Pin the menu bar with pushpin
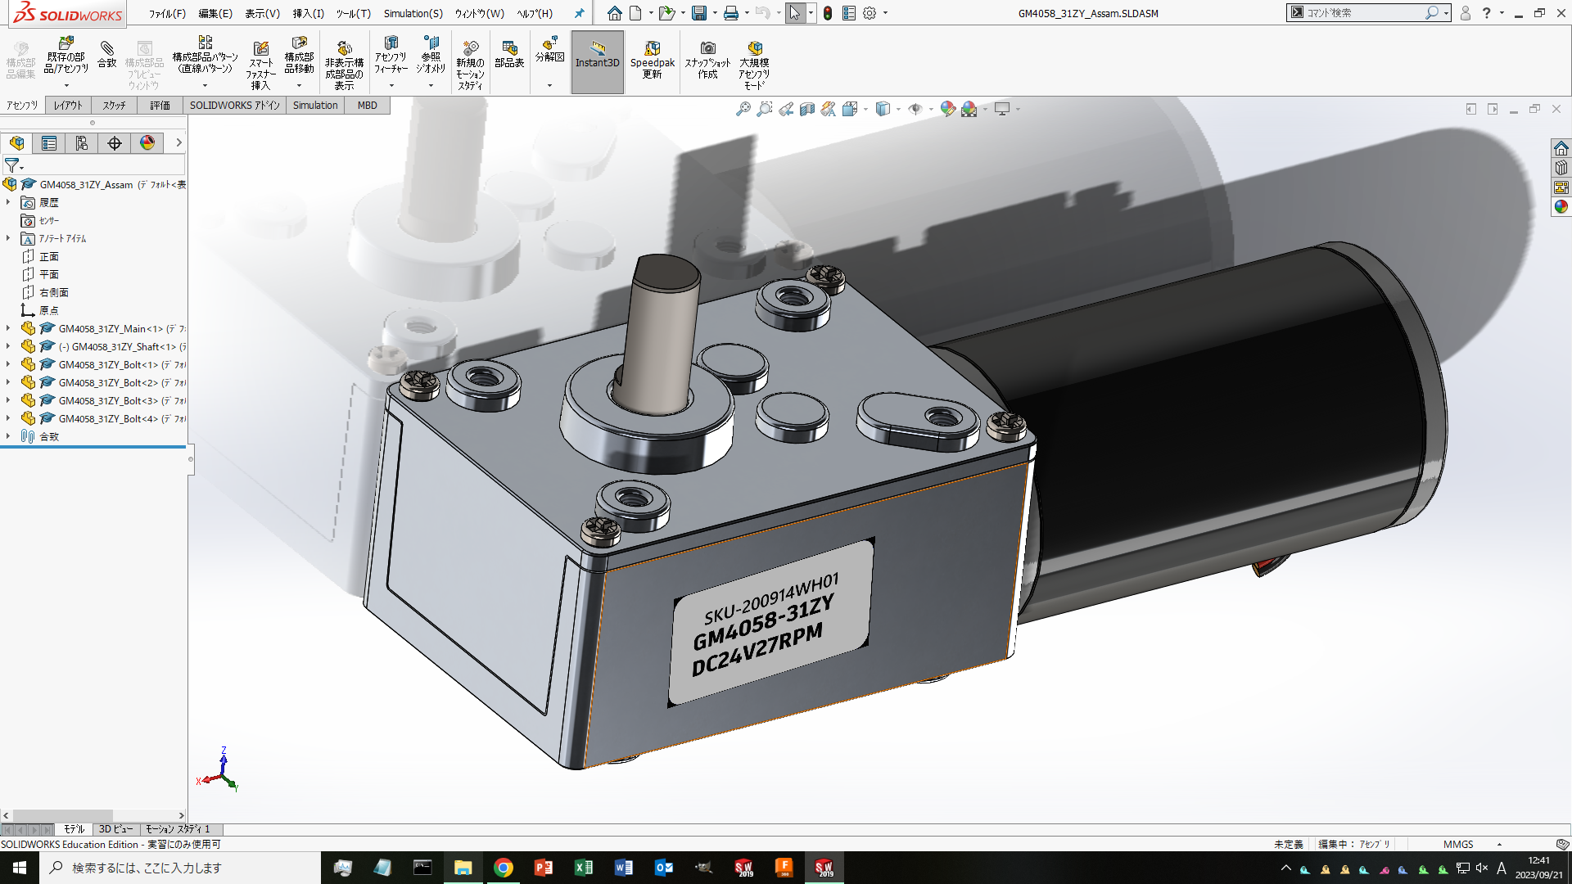The height and width of the screenshot is (884, 1572). (579, 13)
